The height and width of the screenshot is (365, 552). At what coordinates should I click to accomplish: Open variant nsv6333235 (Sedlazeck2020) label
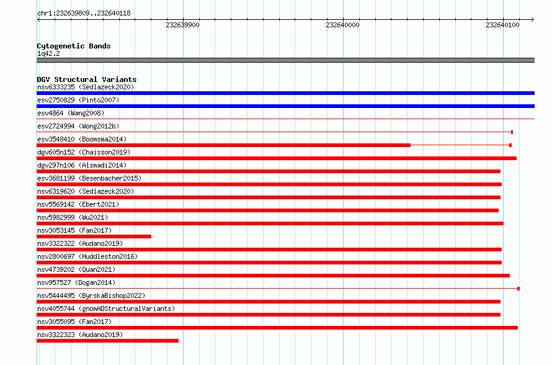(x=86, y=87)
